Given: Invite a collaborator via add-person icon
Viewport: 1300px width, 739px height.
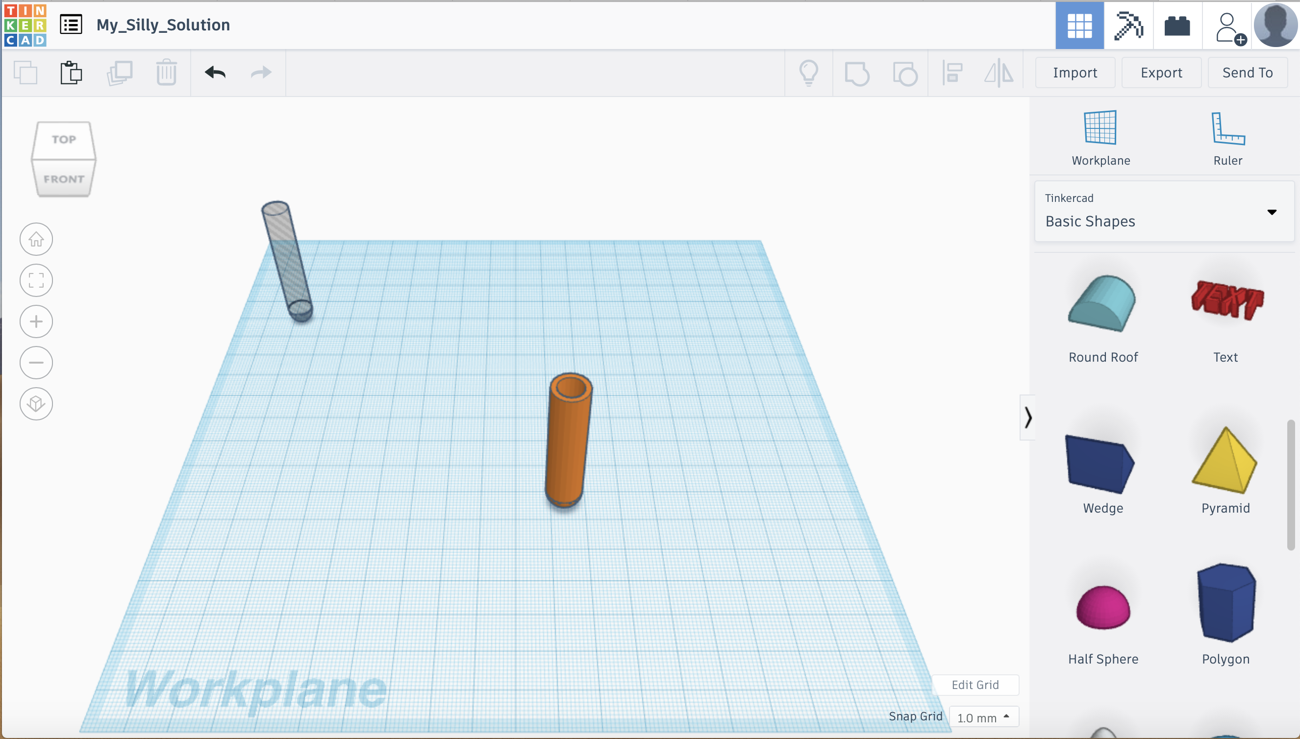Looking at the screenshot, I should 1230,28.
